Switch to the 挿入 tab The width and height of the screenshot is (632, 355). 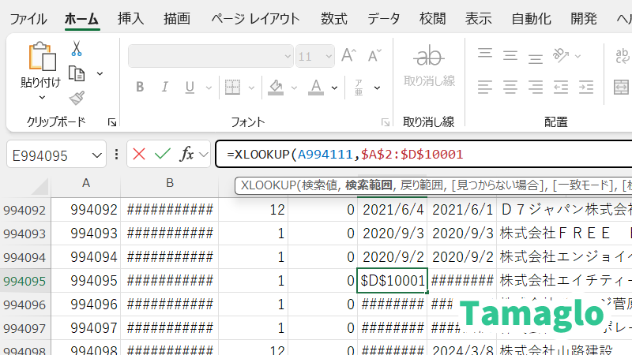(x=130, y=18)
